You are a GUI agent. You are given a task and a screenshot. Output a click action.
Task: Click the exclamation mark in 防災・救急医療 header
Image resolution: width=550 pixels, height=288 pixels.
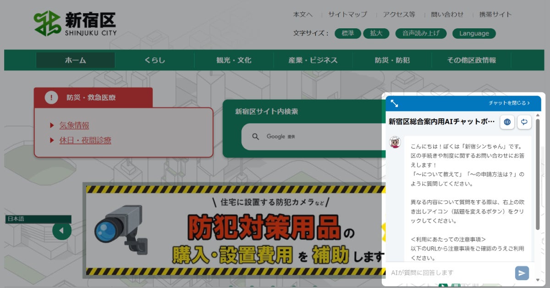pyautogui.click(x=51, y=97)
